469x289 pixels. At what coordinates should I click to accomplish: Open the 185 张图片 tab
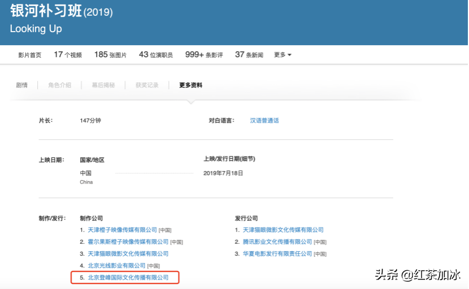(x=110, y=55)
